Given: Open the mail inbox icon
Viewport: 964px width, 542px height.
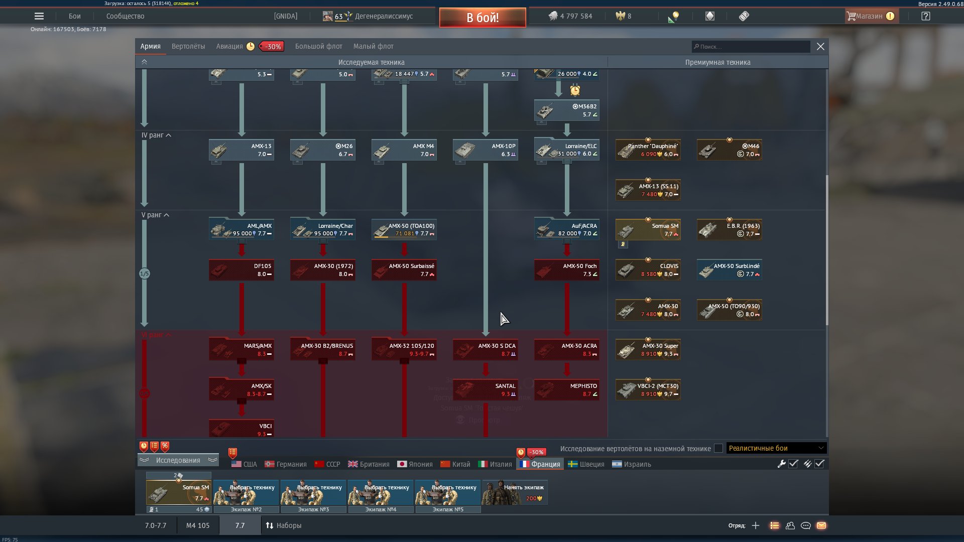Looking at the screenshot, I should click(x=821, y=525).
